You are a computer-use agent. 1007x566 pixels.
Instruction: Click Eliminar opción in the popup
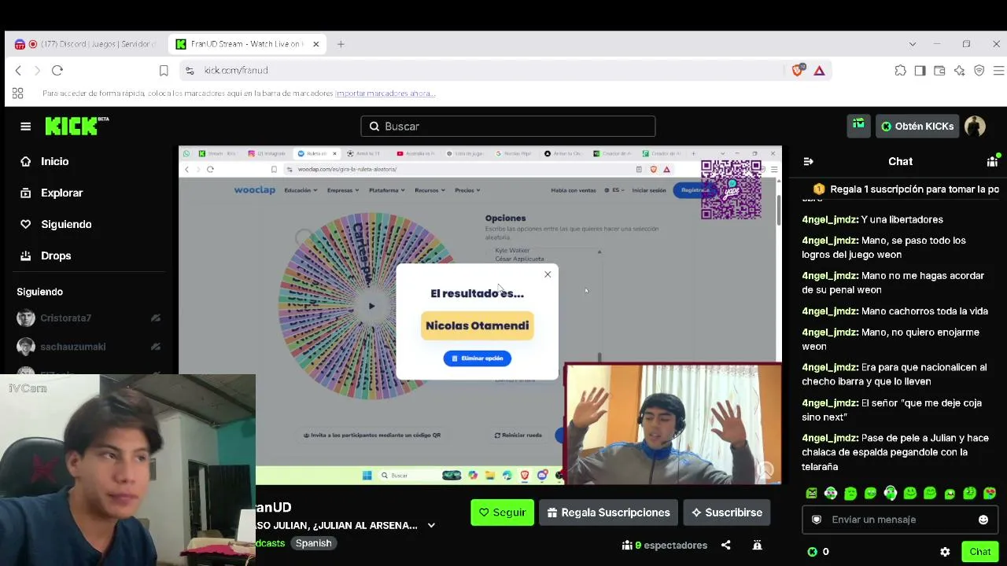478,358
